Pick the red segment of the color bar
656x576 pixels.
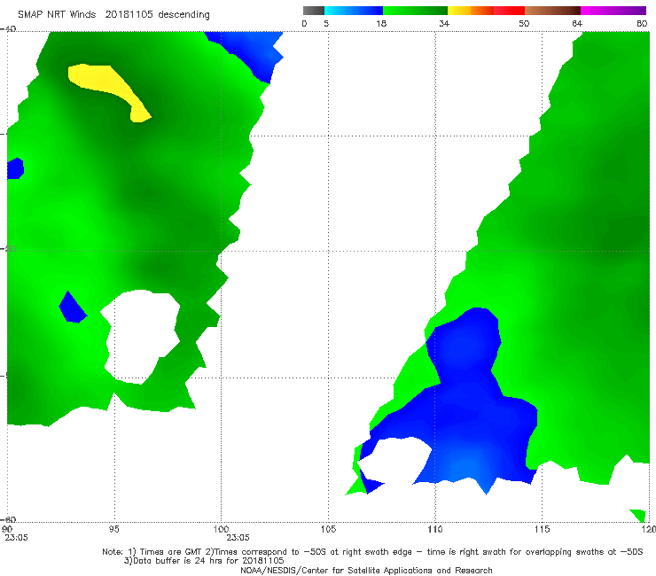[x=509, y=11]
